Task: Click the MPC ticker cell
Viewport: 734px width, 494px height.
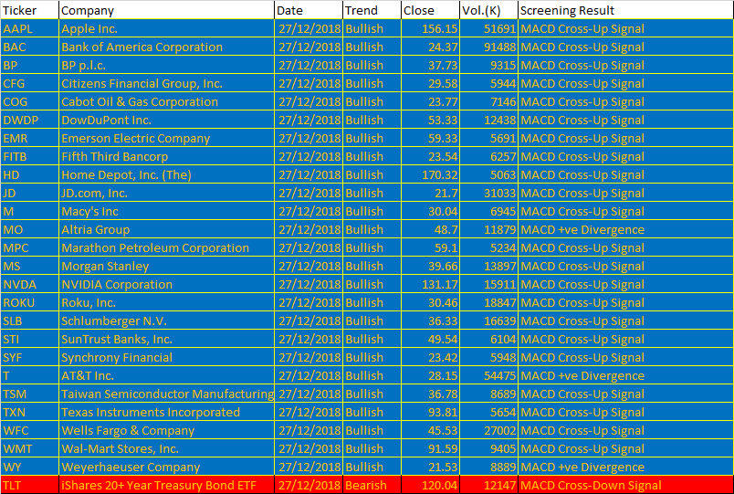Action: (29, 247)
